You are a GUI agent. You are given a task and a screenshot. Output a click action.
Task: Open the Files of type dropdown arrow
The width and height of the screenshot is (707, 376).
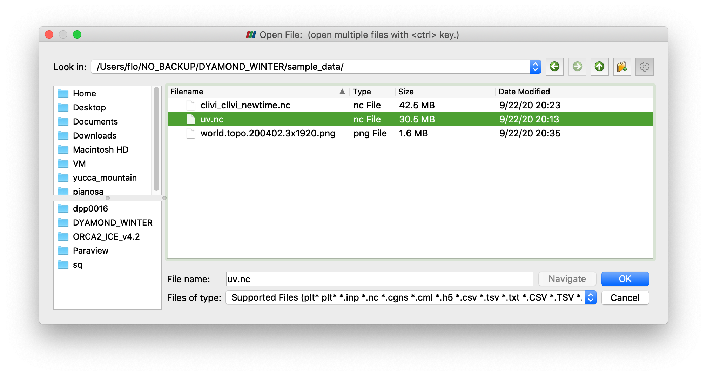click(591, 298)
